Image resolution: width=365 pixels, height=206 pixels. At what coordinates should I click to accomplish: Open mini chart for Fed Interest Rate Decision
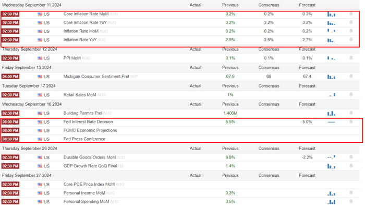[x=331, y=122]
